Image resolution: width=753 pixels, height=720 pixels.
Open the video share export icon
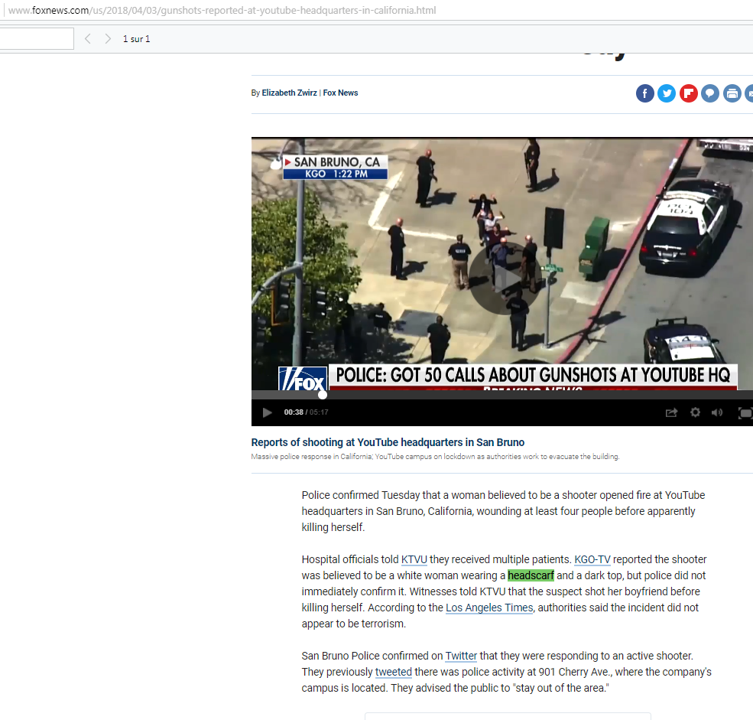click(671, 412)
